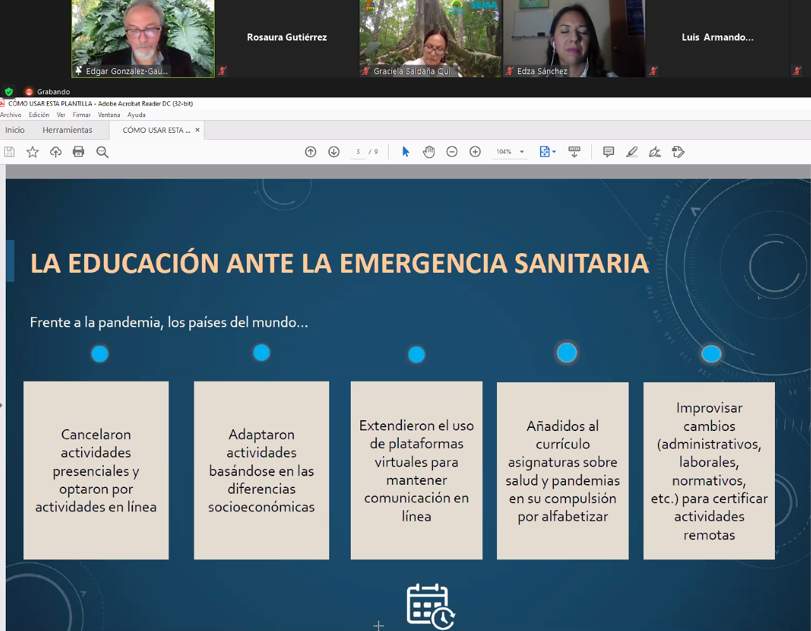Click the green shield encryption icon
The width and height of the screenshot is (811, 631).
9,92
